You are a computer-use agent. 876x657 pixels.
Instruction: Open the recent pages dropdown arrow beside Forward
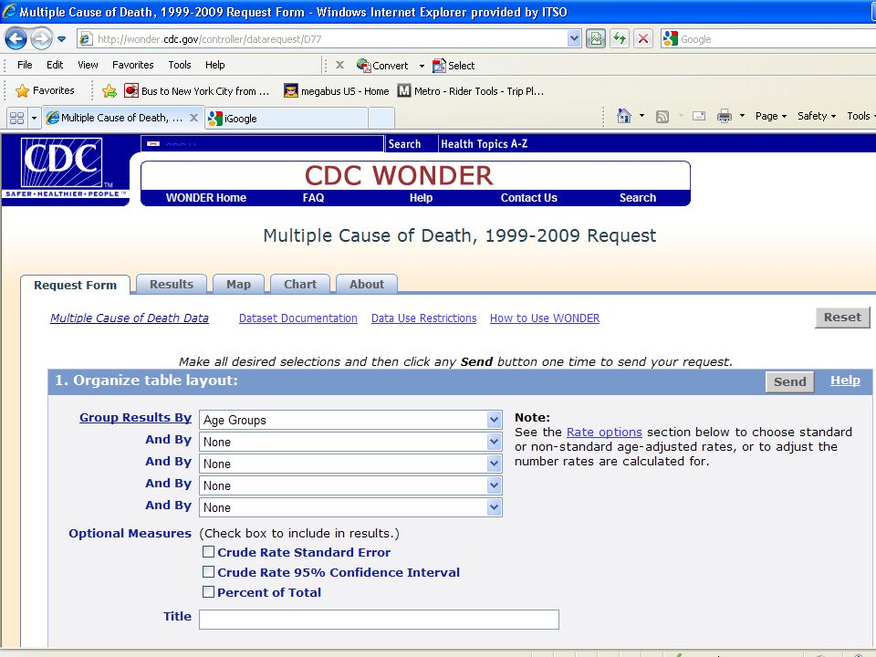click(x=61, y=39)
